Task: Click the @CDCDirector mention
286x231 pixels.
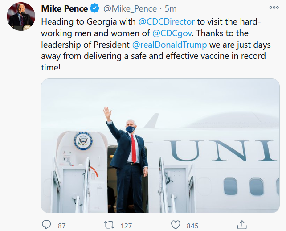Action: (x=166, y=22)
